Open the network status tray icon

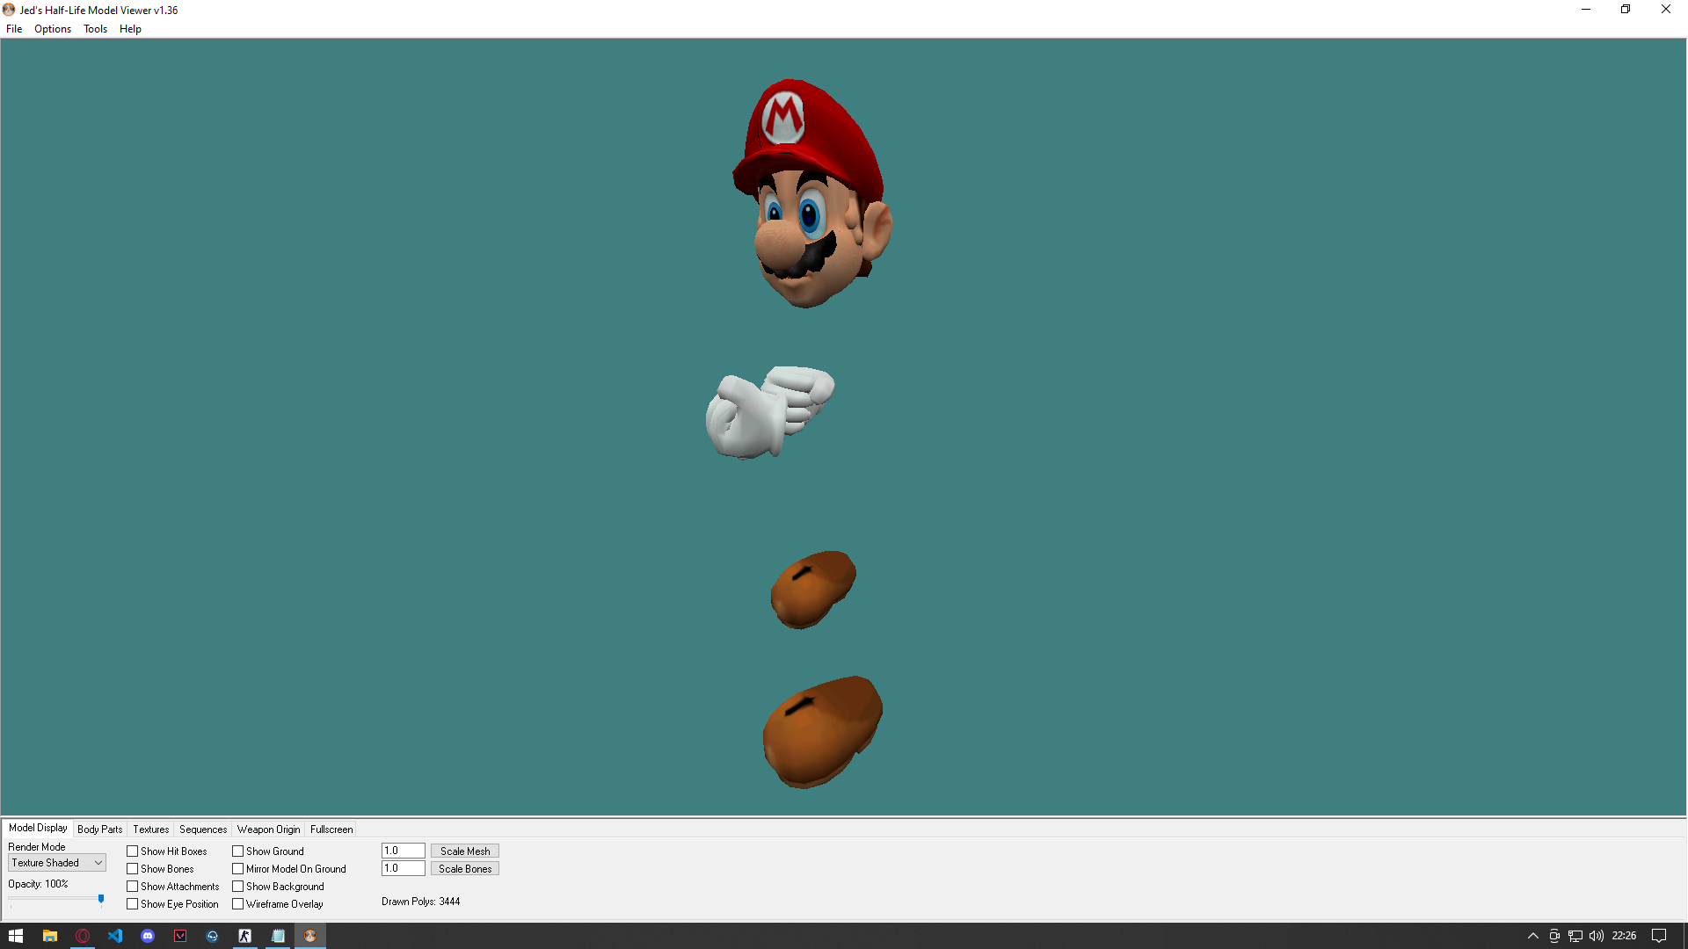(x=1575, y=936)
